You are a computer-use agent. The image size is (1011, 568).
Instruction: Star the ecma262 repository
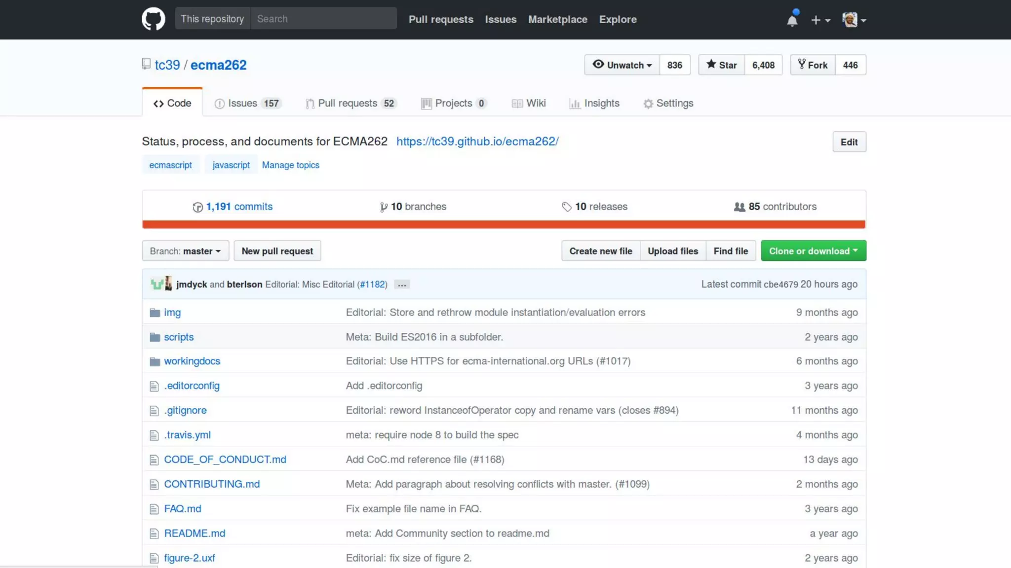[721, 65]
